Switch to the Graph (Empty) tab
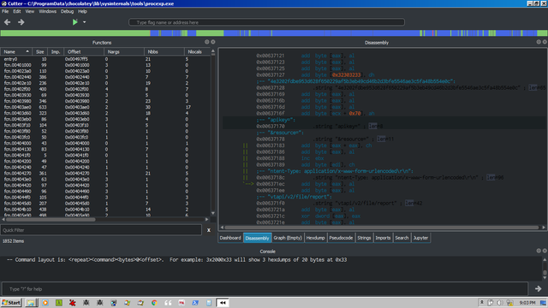 [288, 238]
